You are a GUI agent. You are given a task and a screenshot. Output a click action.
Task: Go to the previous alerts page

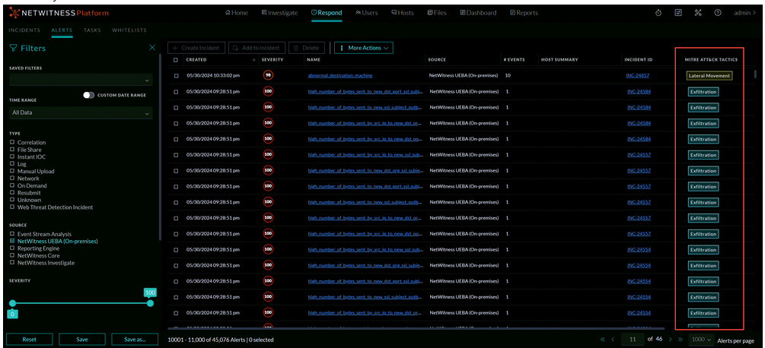point(613,339)
